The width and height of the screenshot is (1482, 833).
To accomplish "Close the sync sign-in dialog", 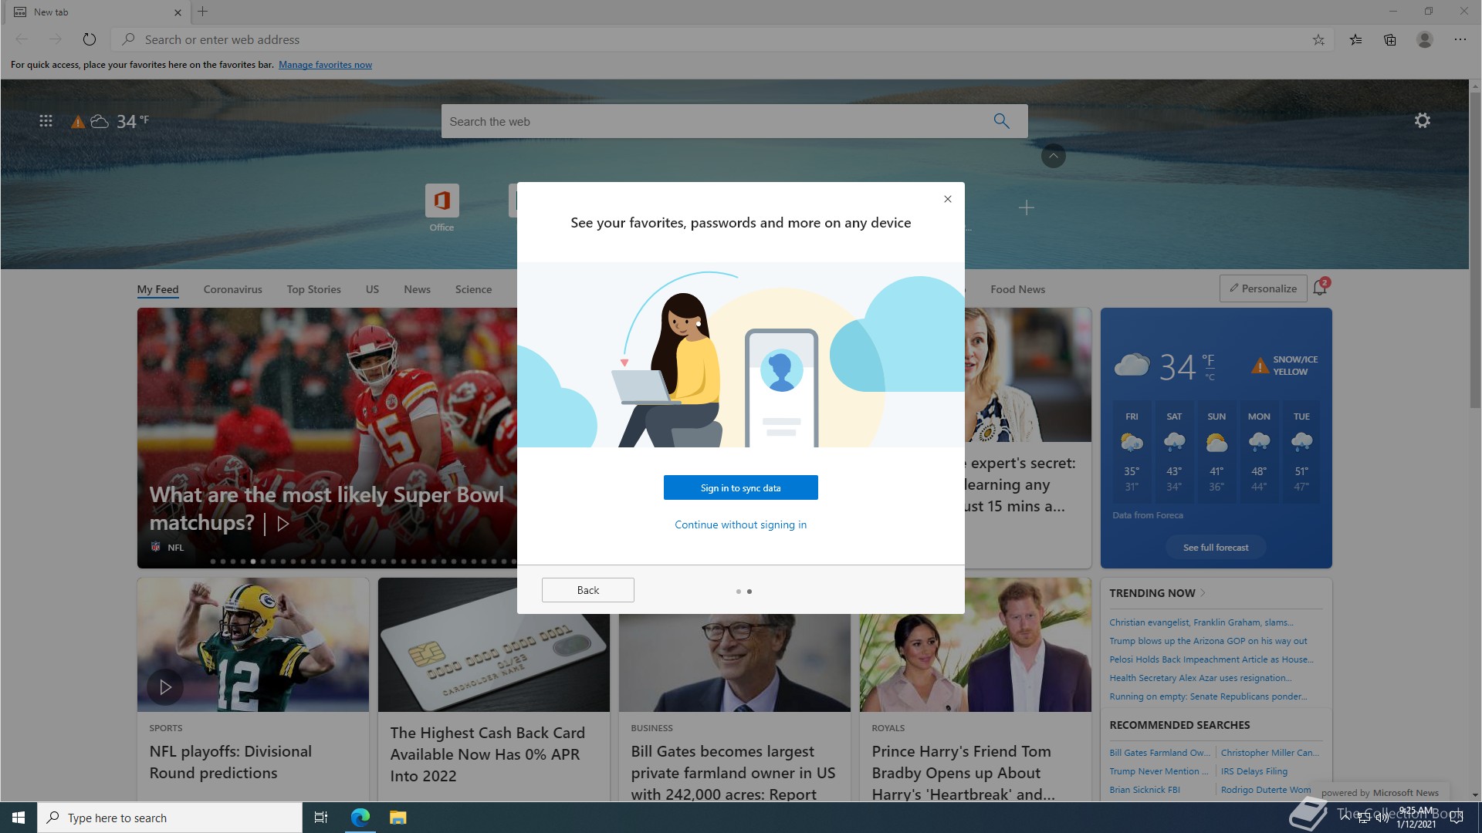I will point(948,199).
